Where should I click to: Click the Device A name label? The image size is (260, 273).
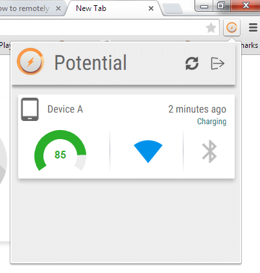(x=65, y=109)
